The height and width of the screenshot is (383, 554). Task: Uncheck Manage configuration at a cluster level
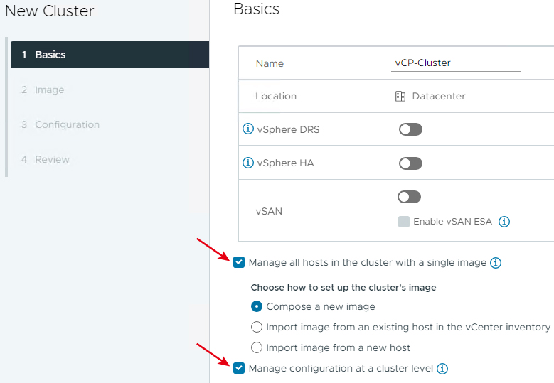[239, 368]
